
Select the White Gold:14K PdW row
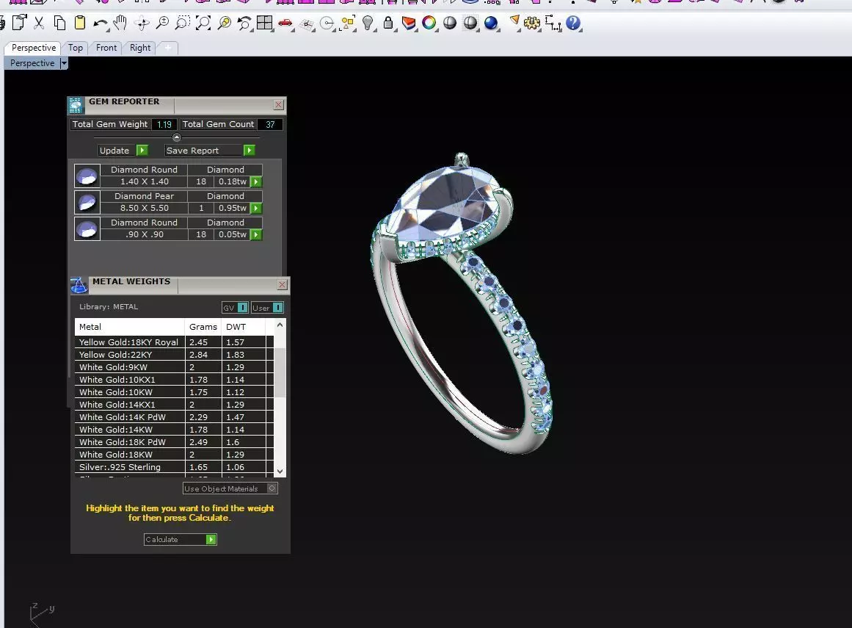coord(174,417)
